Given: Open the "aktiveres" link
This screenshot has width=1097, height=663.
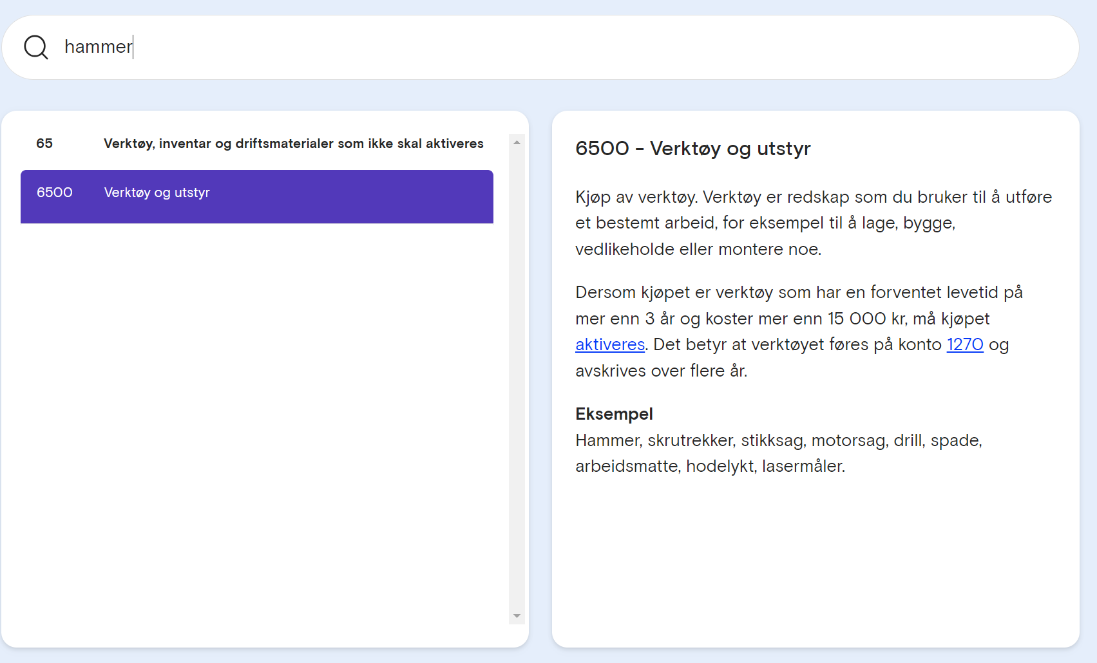Looking at the screenshot, I should click(x=610, y=344).
